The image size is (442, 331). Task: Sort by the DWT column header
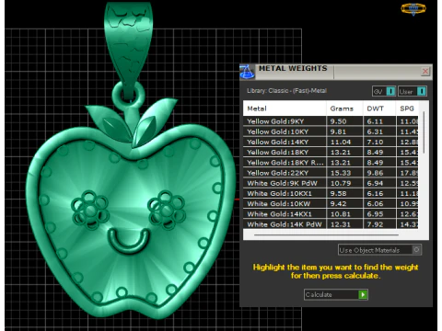click(379, 108)
